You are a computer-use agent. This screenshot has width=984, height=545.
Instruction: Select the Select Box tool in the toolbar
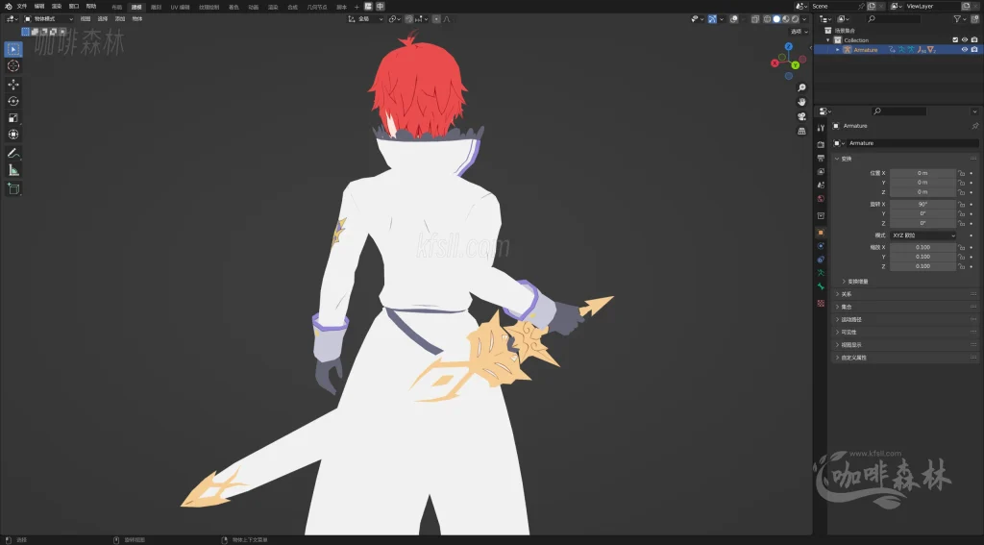[13, 49]
